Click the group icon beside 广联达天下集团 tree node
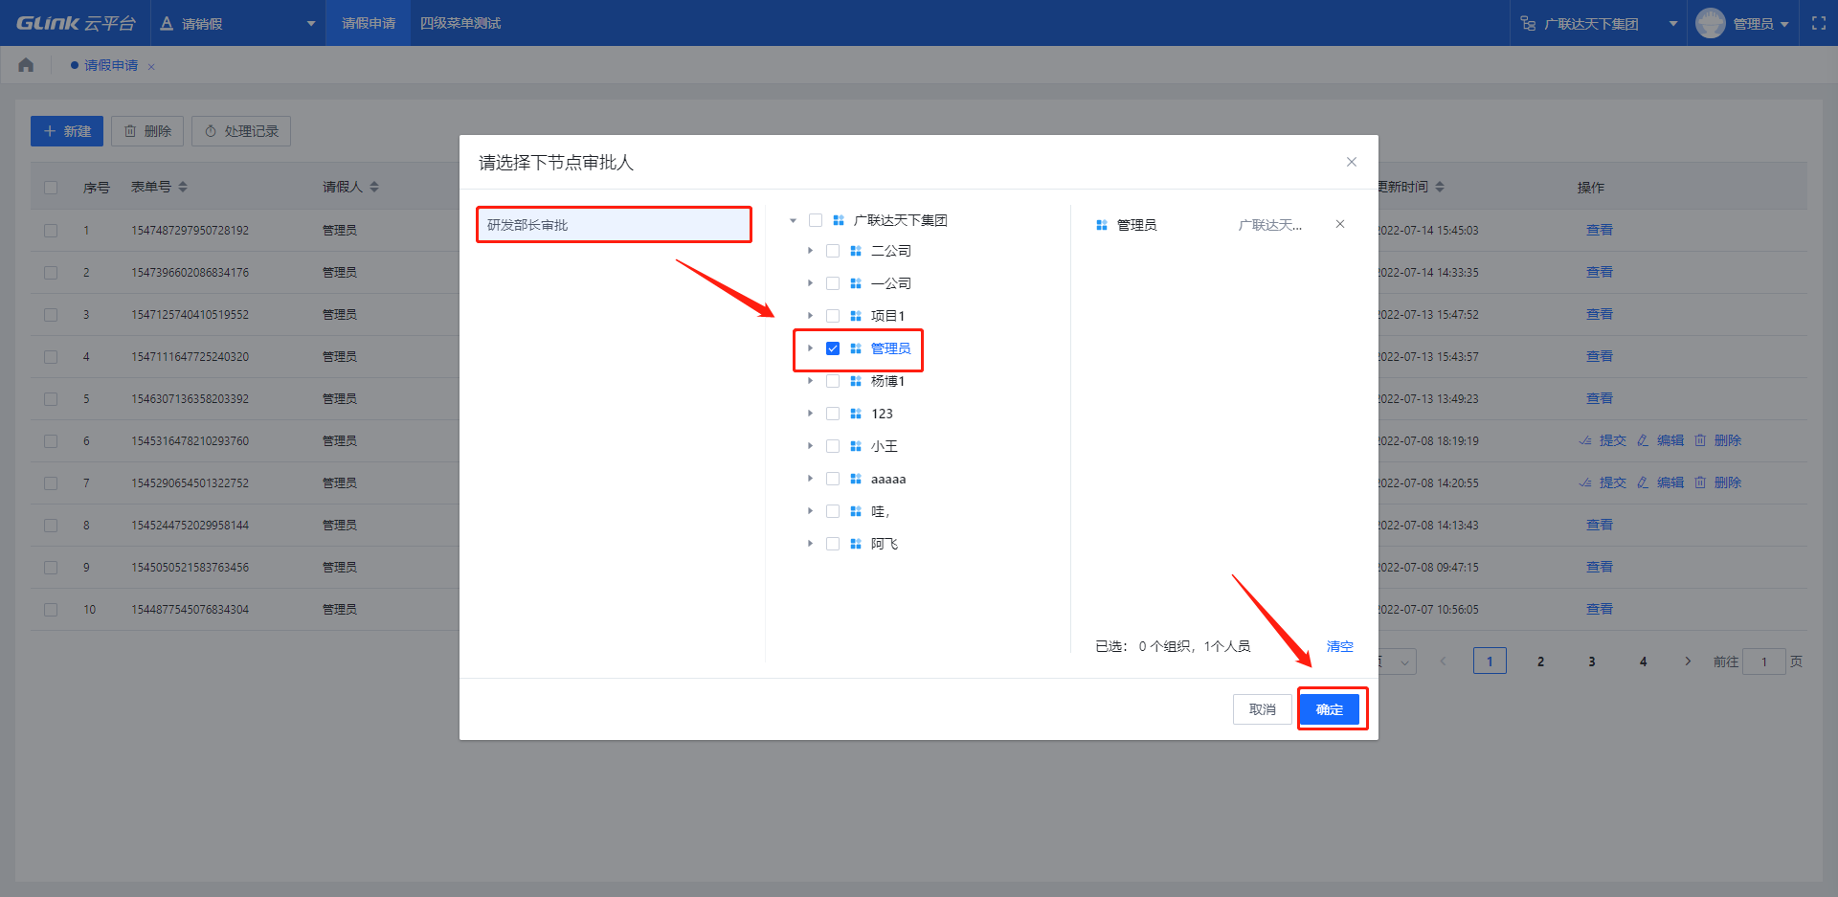This screenshot has width=1838, height=897. (839, 220)
